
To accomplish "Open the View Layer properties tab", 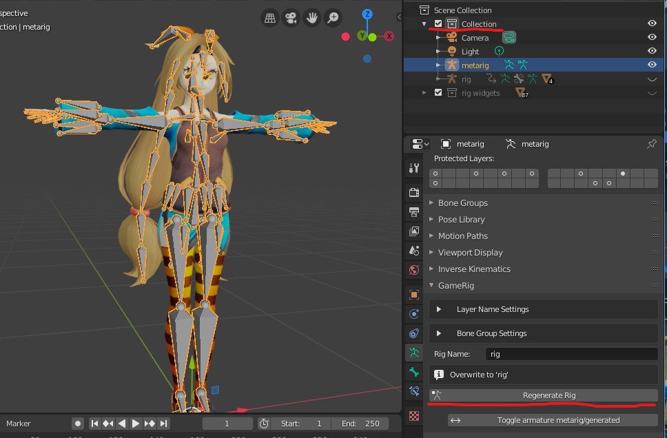I will pos(414,231).
